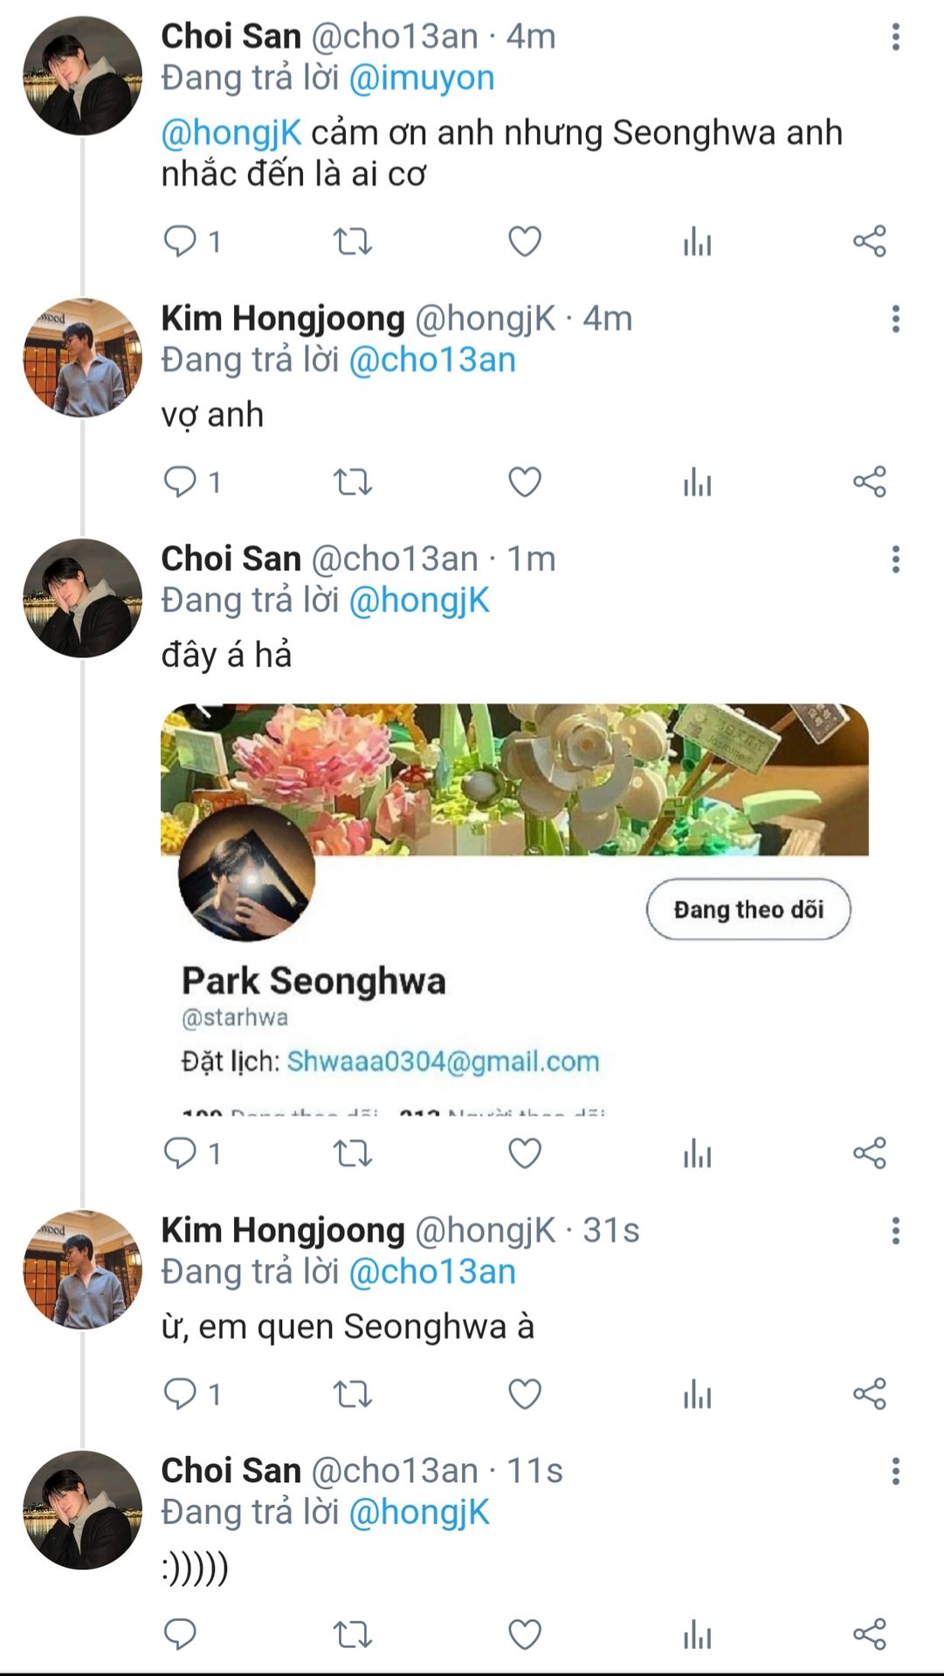Reply to Choi San's "đây á hả" tweet

(x=181, y=1153)
